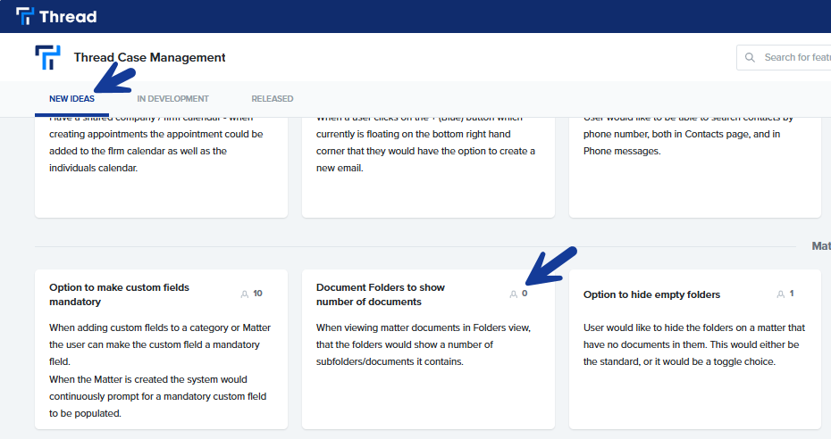Click the Thread wordmark in the header

[x=68, y=17]
